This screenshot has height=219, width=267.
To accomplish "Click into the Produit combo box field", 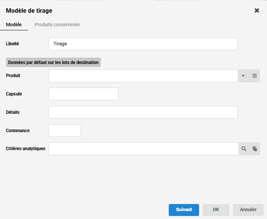I will pos(143,76).
